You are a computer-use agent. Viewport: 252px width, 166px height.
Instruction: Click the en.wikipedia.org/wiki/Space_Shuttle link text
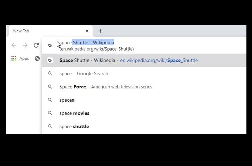(x=159, y=61)
